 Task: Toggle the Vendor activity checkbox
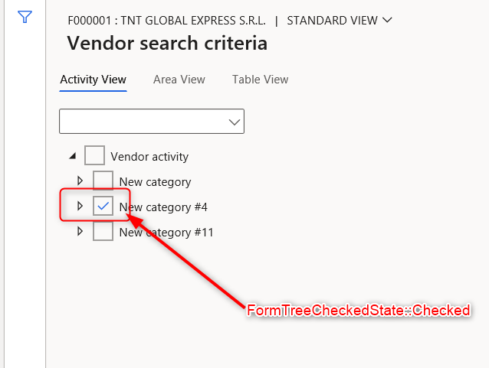94,156
